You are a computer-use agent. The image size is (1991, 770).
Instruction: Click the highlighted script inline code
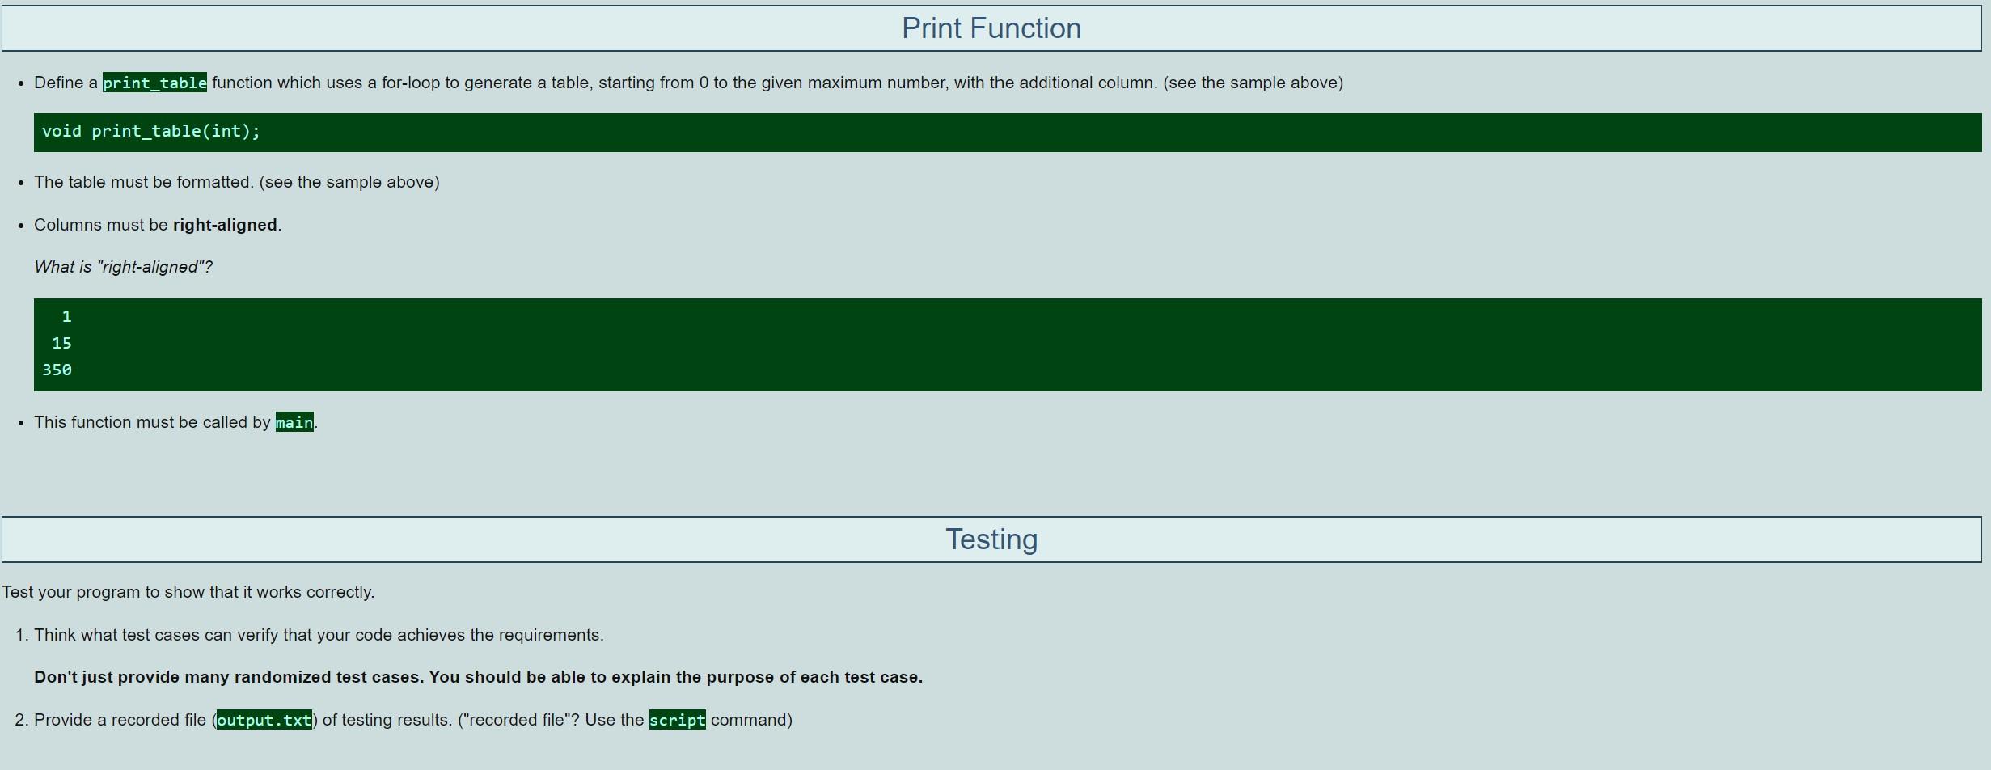point(678,720)
